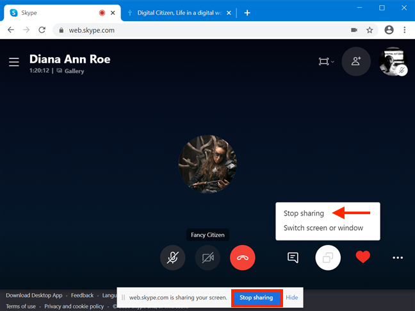The height and width of the screenshot is (311, 415).
Task: Click the Fancy Citizen name label
Action: [x=207, y=235]
